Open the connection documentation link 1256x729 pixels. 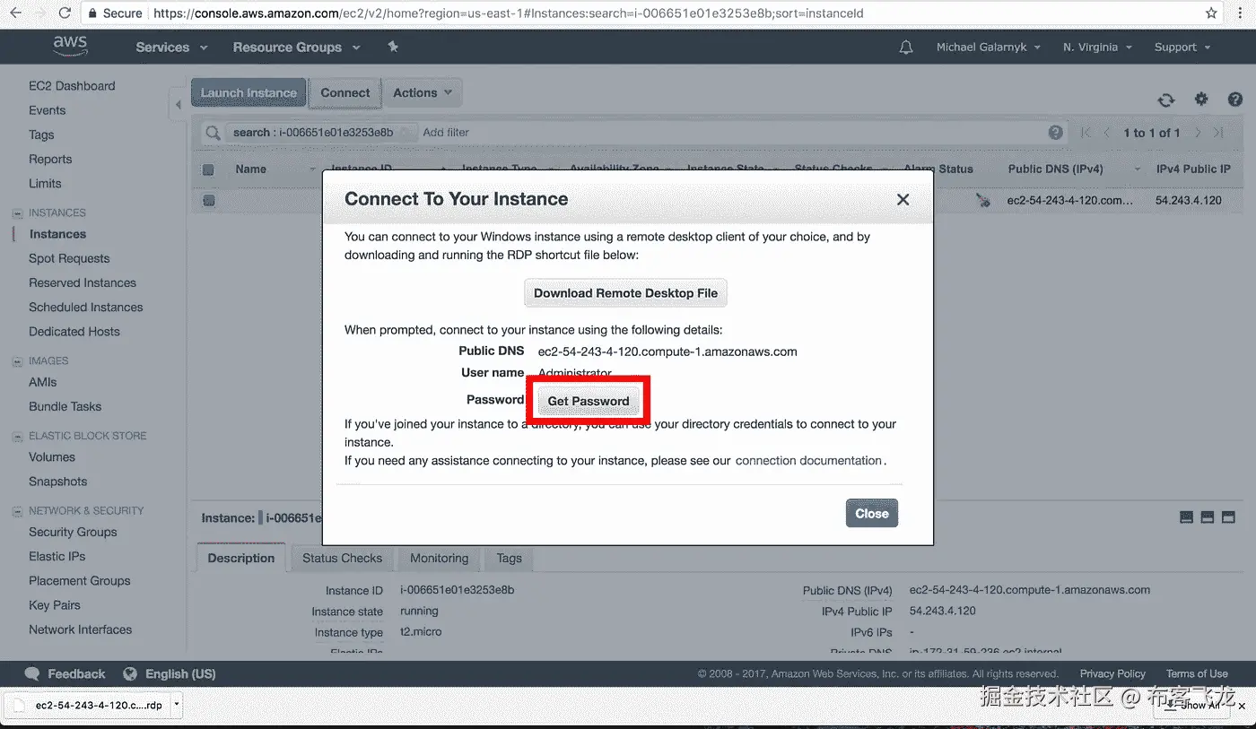(808, 460)
